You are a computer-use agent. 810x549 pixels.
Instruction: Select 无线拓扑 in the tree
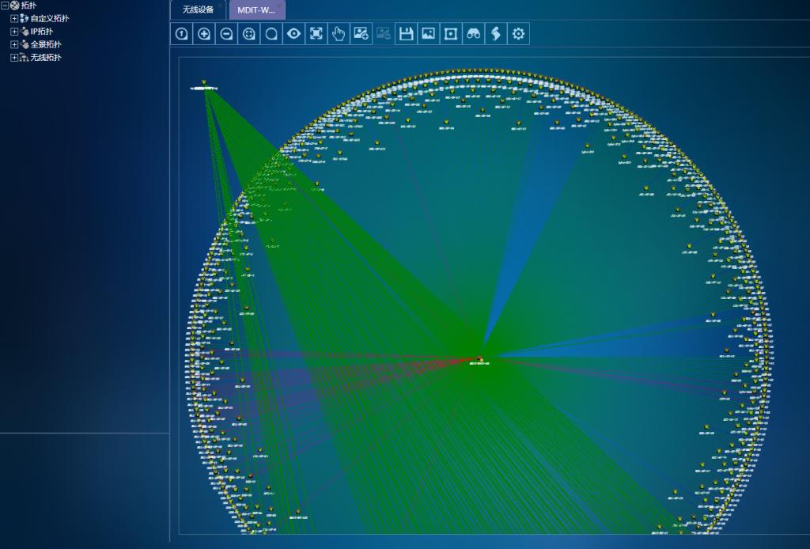pyautogui.click(x=46, y=58)
